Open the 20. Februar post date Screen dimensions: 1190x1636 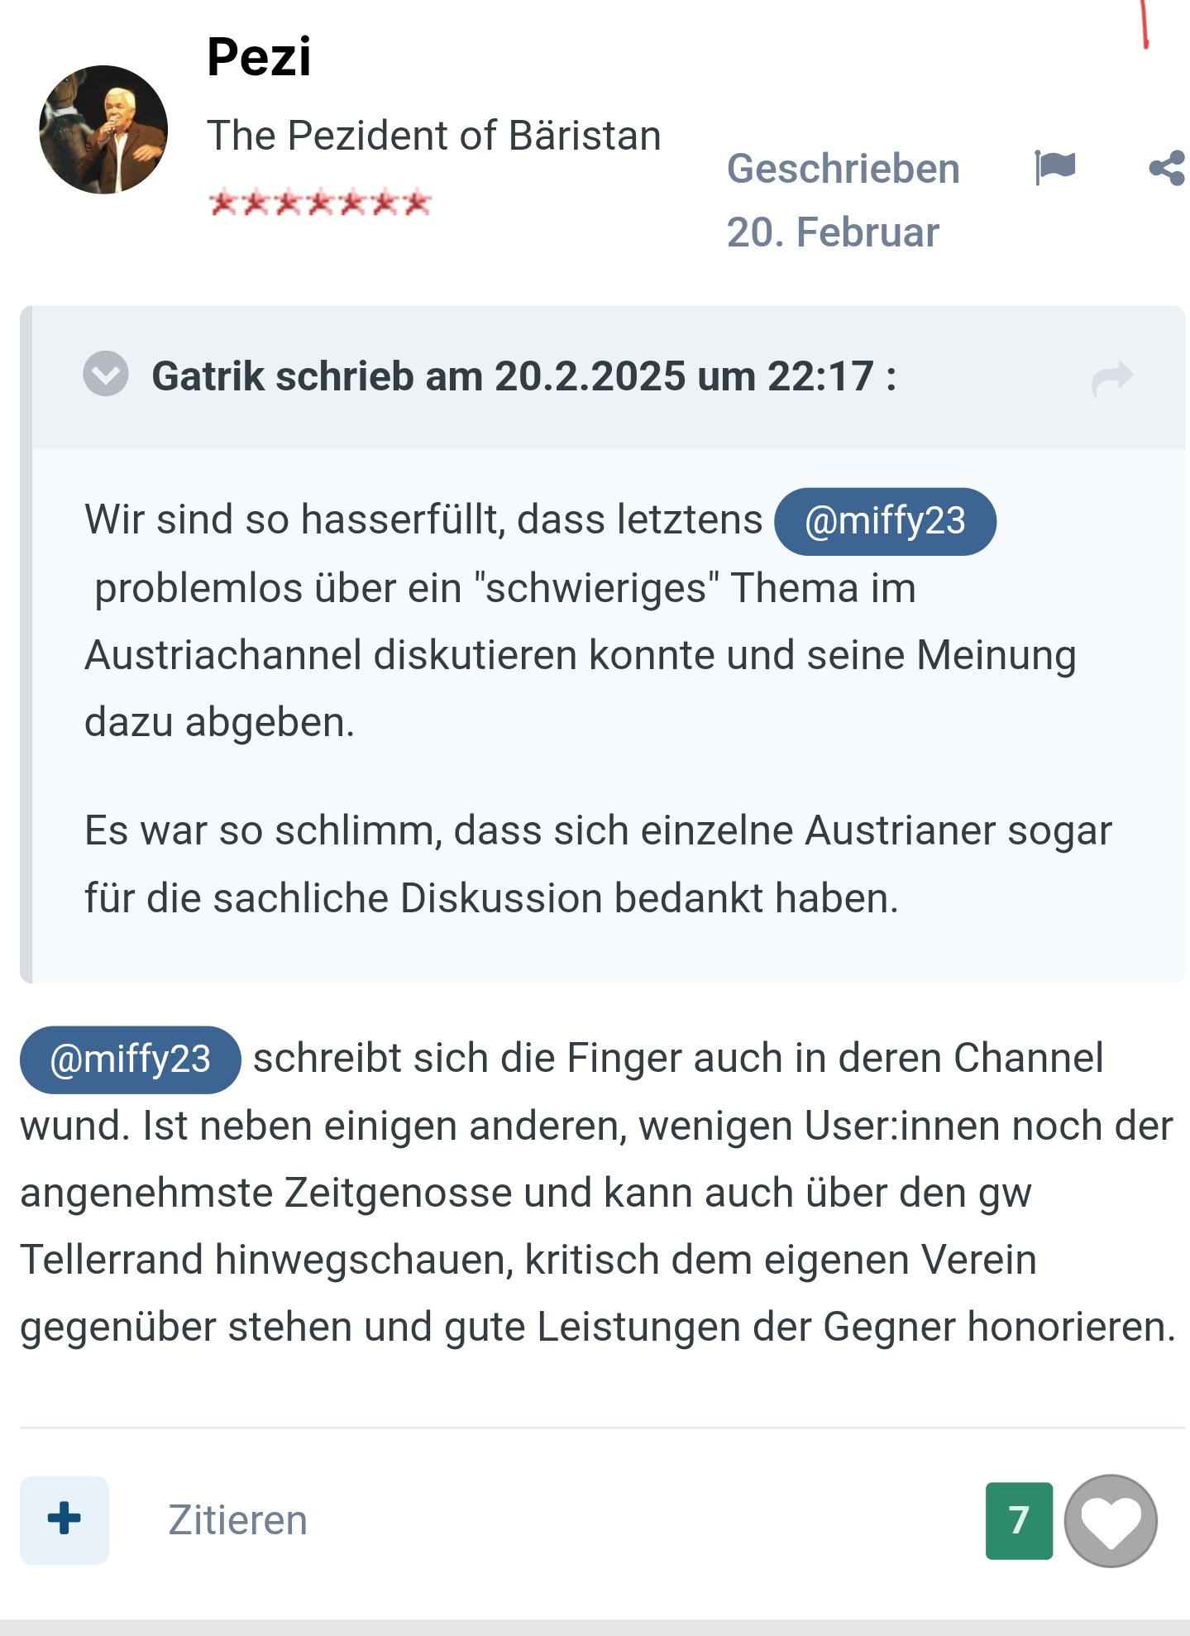[x=833, y=232]
